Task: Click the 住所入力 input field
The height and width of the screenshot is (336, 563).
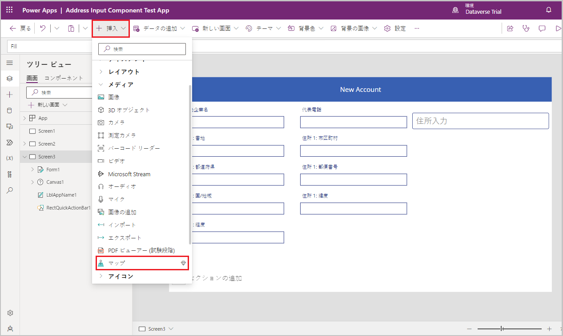Action: pyautogui.click(x=480, y=121)
